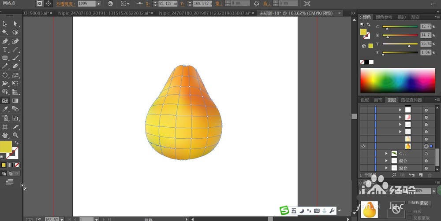Screen dimensions: 441x221
Task: Set Gradient fill mode in toolbox
Action: click(11, 165)
